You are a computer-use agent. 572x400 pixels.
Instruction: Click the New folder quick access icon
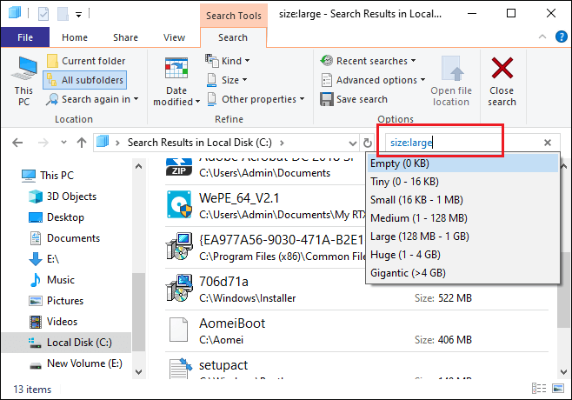(63, 14)
